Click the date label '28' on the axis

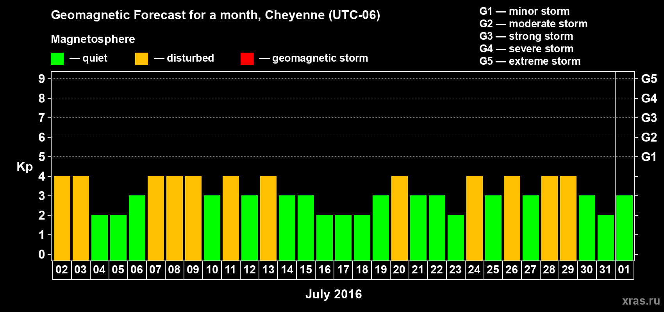[x=549, y=269]
